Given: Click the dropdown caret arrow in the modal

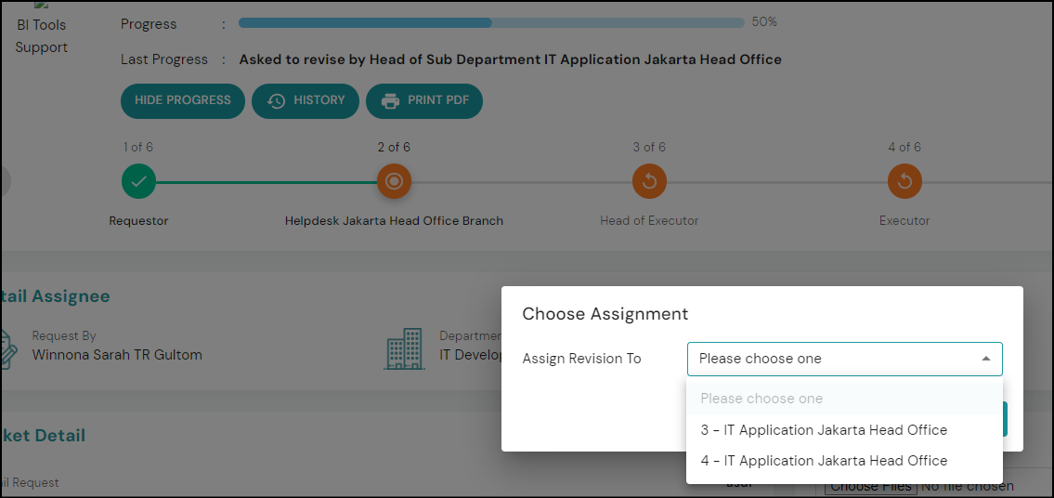Looking at the screenshot, I should pos(985,359).
